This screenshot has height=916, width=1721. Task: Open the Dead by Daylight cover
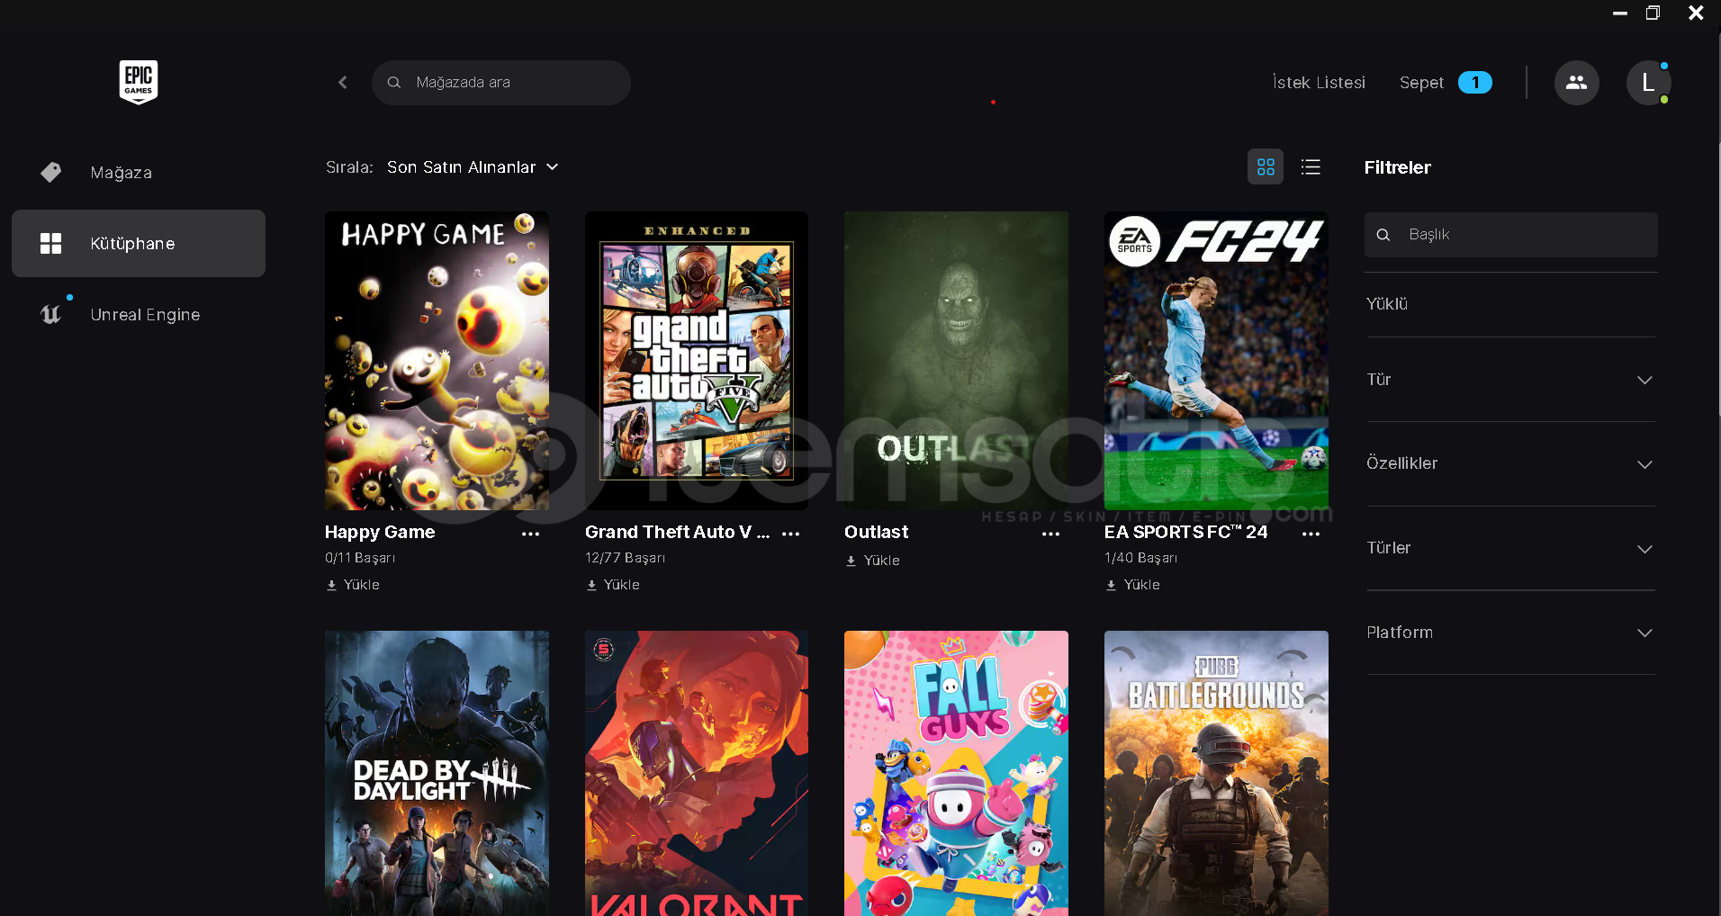click(x=437, y=773)
